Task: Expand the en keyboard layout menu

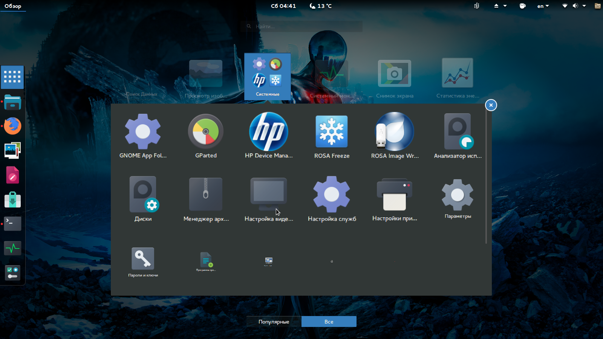Action: [543, 6]
